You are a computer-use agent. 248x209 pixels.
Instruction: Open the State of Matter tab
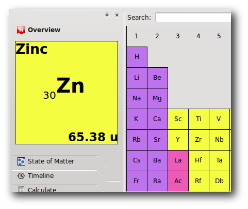click(x=58, y=161)
